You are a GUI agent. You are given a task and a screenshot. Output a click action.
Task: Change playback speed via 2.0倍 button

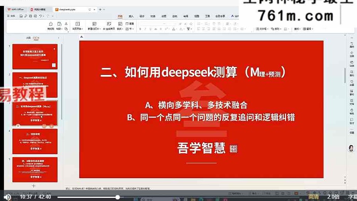[333, 197]
